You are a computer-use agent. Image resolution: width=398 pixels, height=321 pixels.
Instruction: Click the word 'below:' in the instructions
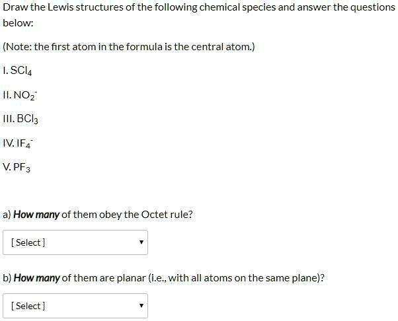pyautogui.click(x=18, y=23)
